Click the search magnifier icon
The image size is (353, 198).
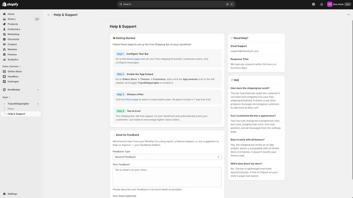[120, 4]
